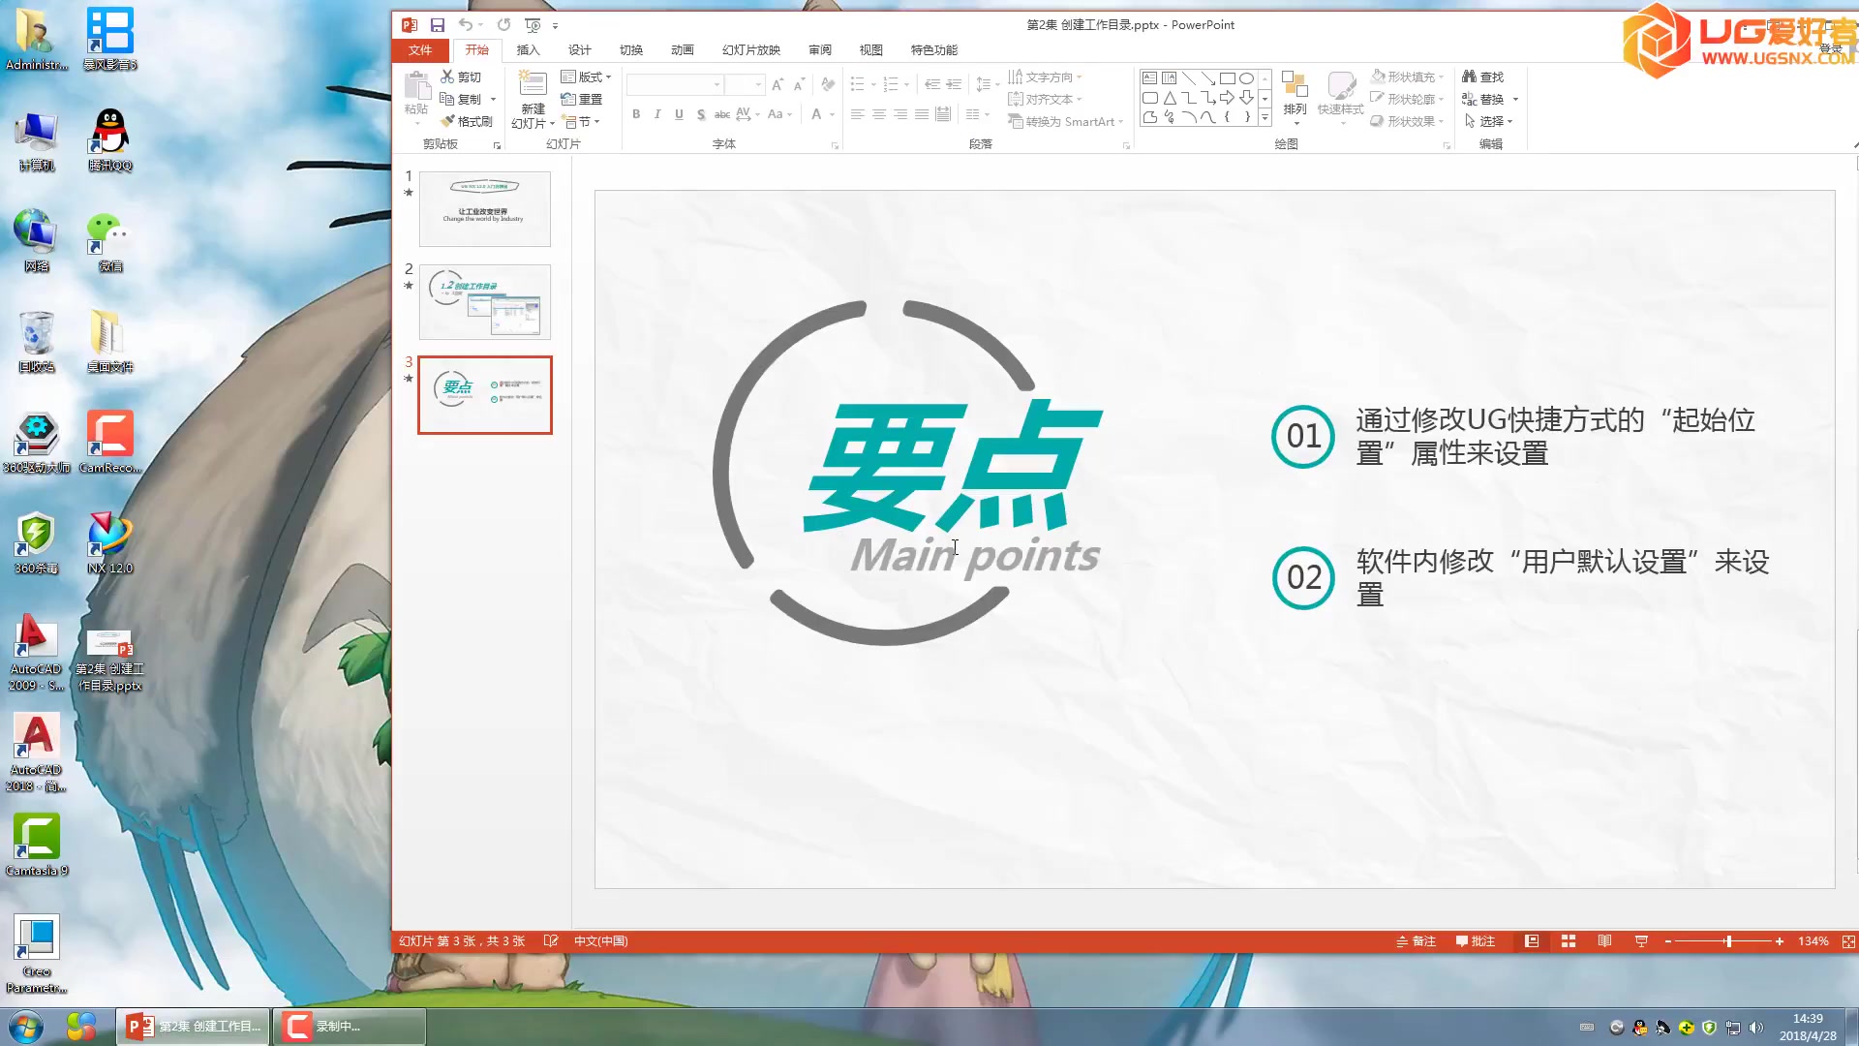
Task: Toggle the Notes (备注) pane
Action: pyautogui.click(x=1416, y=941)
